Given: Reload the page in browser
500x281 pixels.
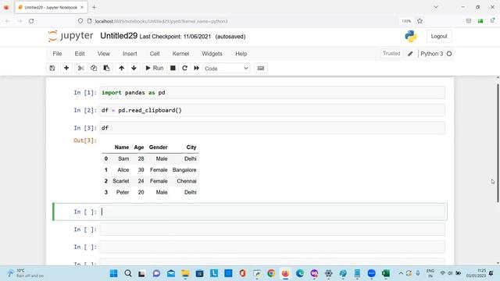Looking at the screenshot, I should [x=31, y=21].
